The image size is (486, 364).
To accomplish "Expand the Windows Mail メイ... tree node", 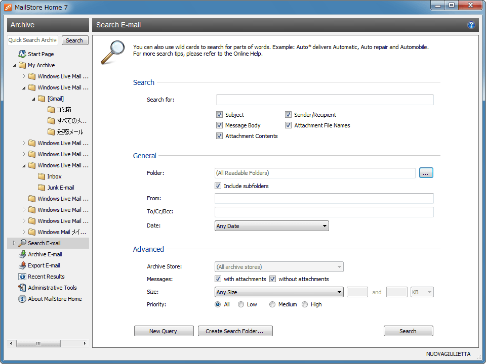I will click(x=24, y=232).
